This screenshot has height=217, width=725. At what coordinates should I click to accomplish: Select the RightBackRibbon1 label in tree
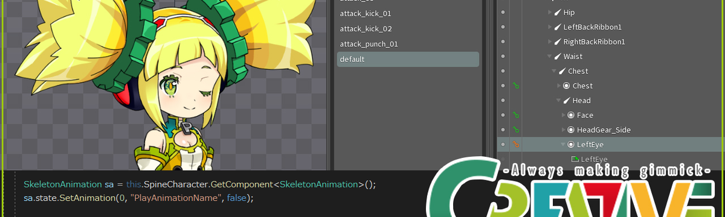594,42
